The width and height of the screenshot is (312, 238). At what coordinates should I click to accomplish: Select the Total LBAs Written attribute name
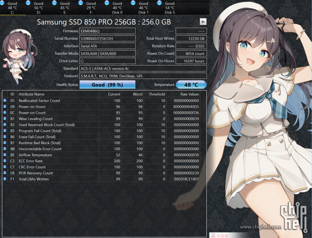point(34,179)
